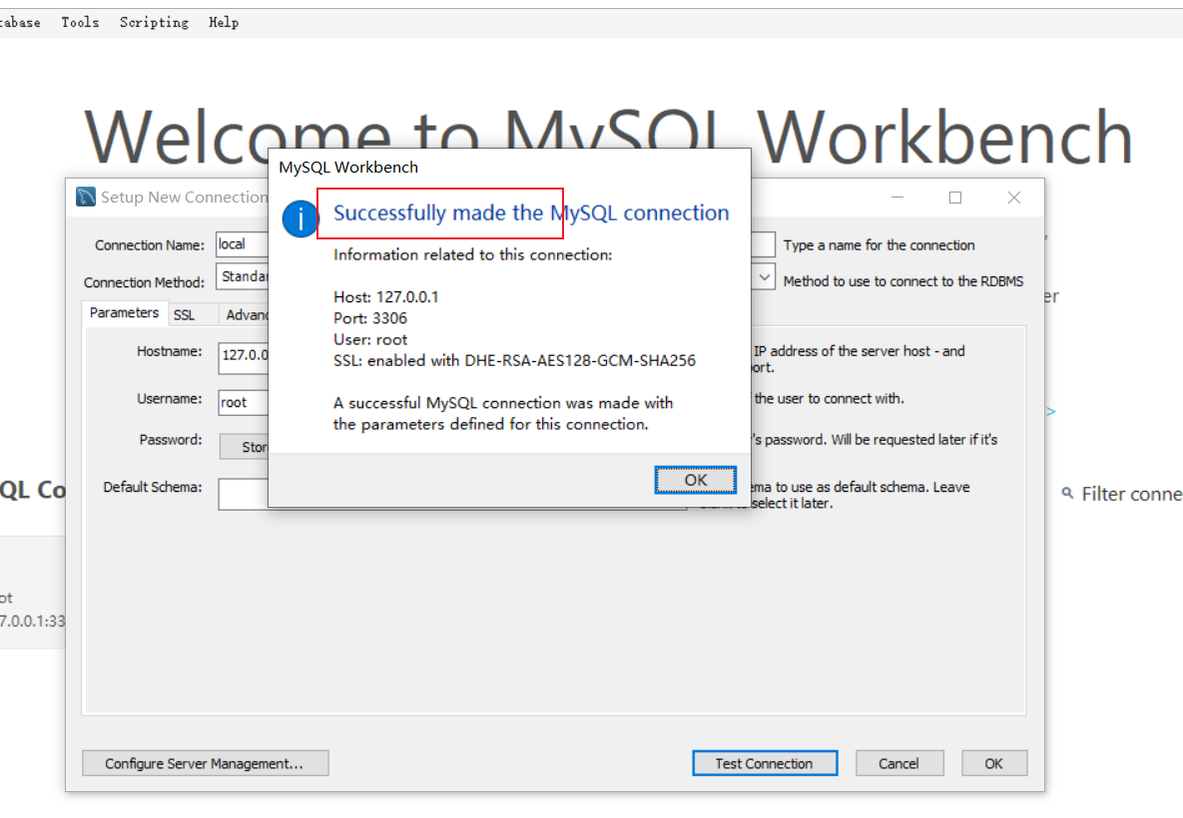Click 'Information related to this connection:' text
This screenshot has width=1183, height=818.
(x=472, y=254)
